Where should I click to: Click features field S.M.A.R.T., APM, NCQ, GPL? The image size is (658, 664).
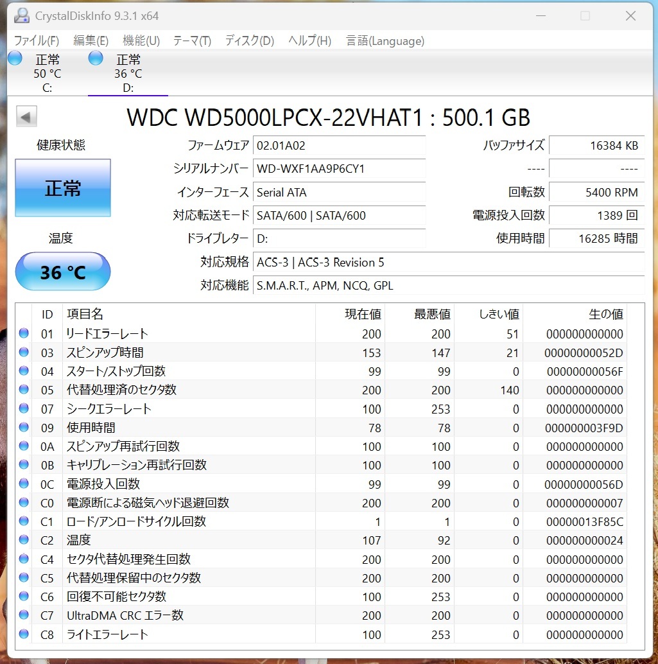pos(449,285)
